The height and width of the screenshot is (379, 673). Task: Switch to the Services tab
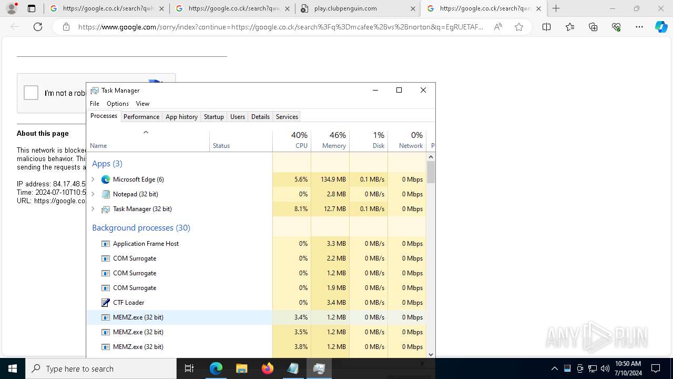(x=287, y=117)
